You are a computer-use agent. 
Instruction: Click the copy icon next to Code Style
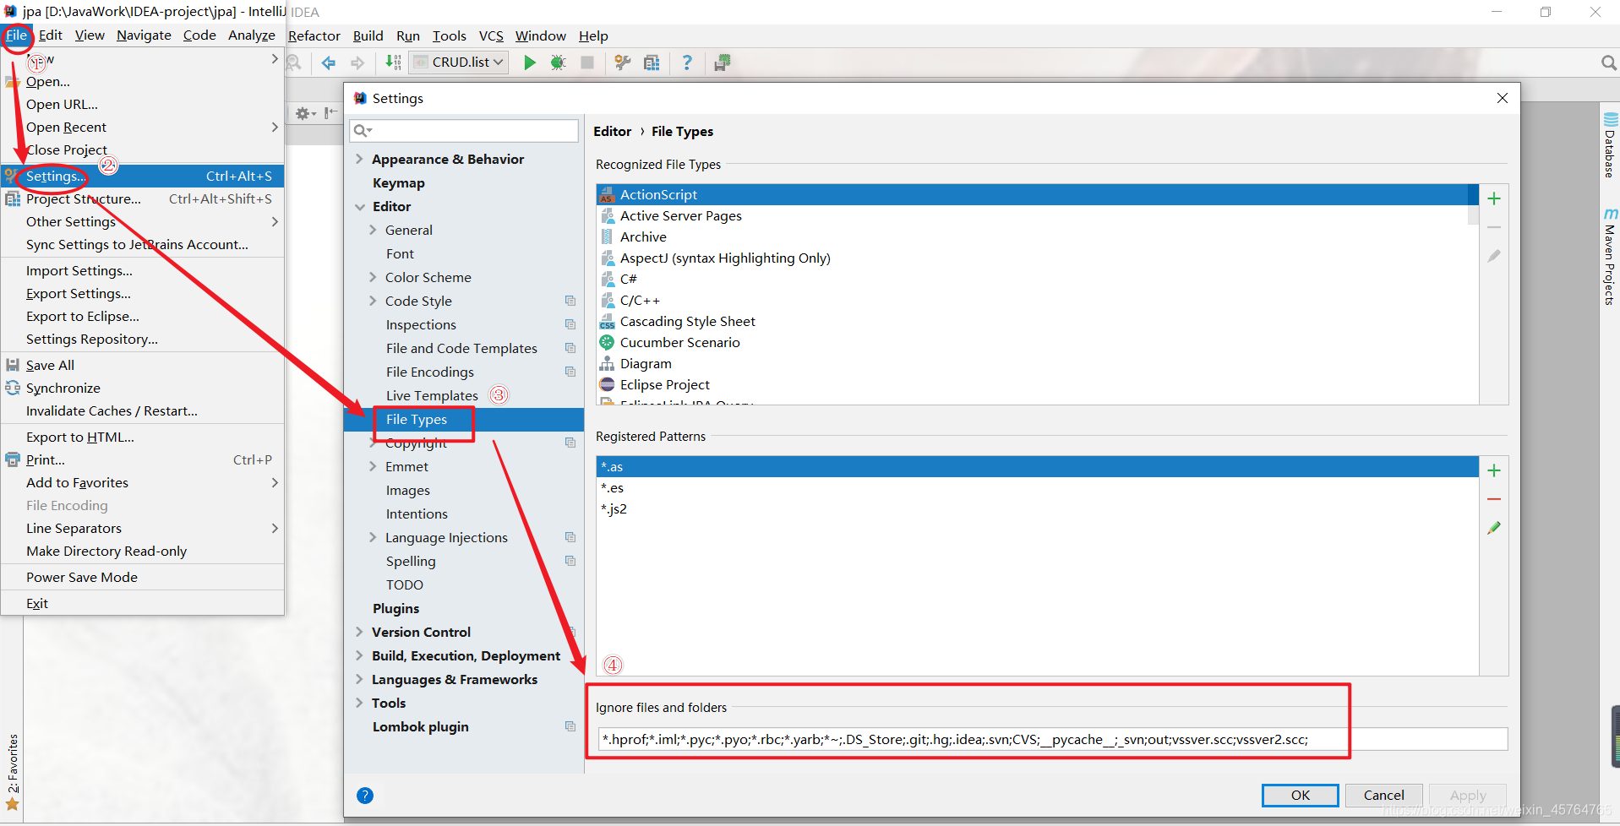570,301
